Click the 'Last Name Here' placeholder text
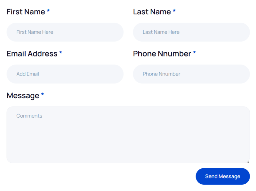256x191 pixels. pyautogui.click(x=161, y=32)
